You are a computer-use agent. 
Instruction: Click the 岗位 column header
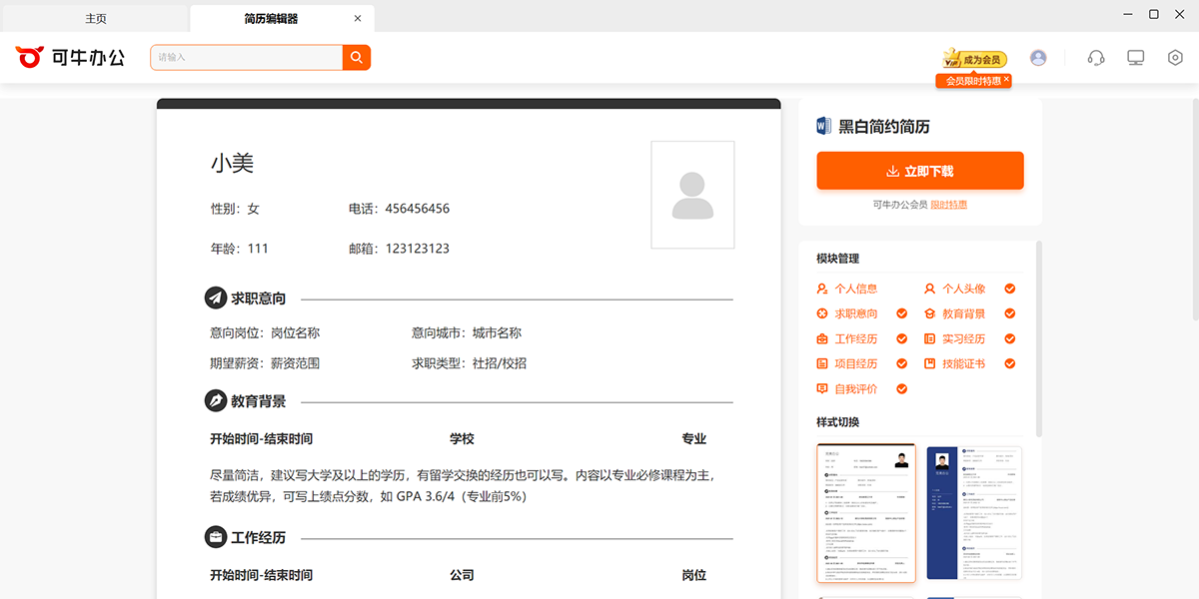point(694,575)
